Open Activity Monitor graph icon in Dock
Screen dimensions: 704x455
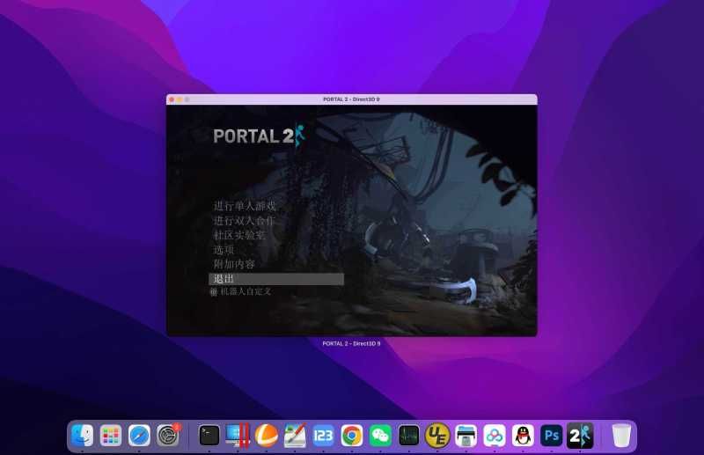409,436
